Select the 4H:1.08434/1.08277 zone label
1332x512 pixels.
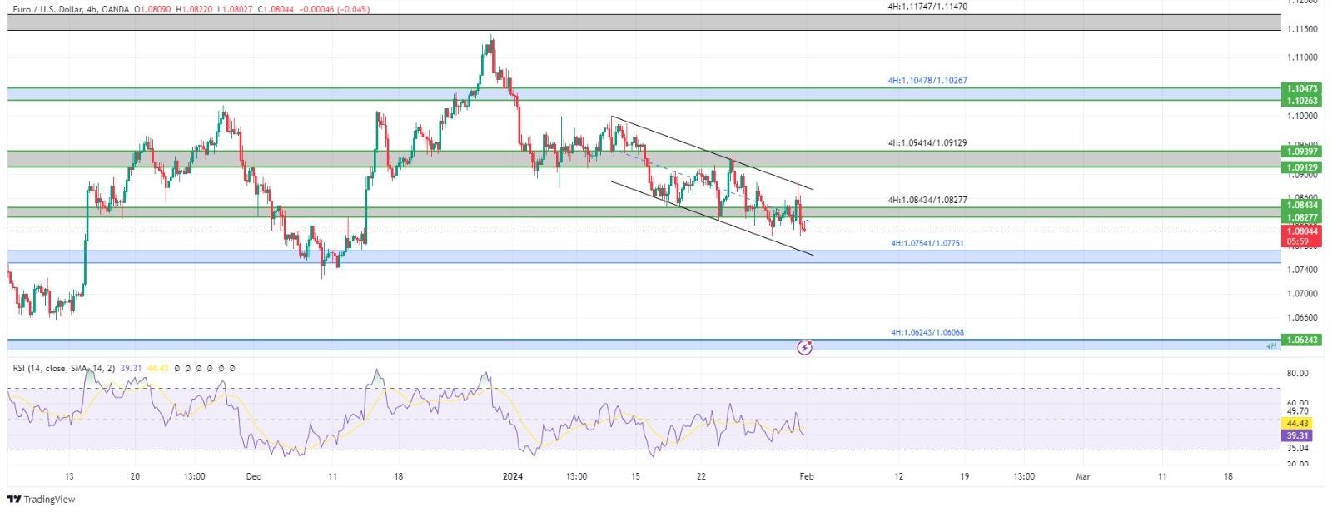click(x=927, y=201)
